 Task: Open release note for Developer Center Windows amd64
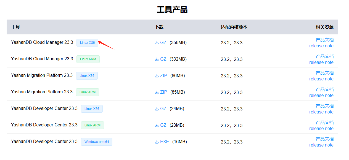[321, 145]
